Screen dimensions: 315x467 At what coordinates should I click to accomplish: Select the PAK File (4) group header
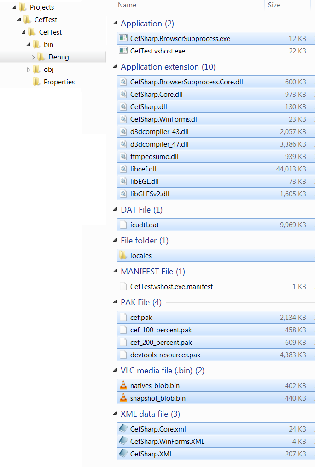point(141,302)
